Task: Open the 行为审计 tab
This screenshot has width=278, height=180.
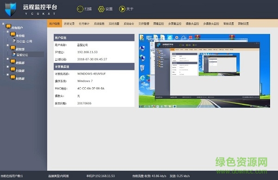Action: (x=84, y=24)
